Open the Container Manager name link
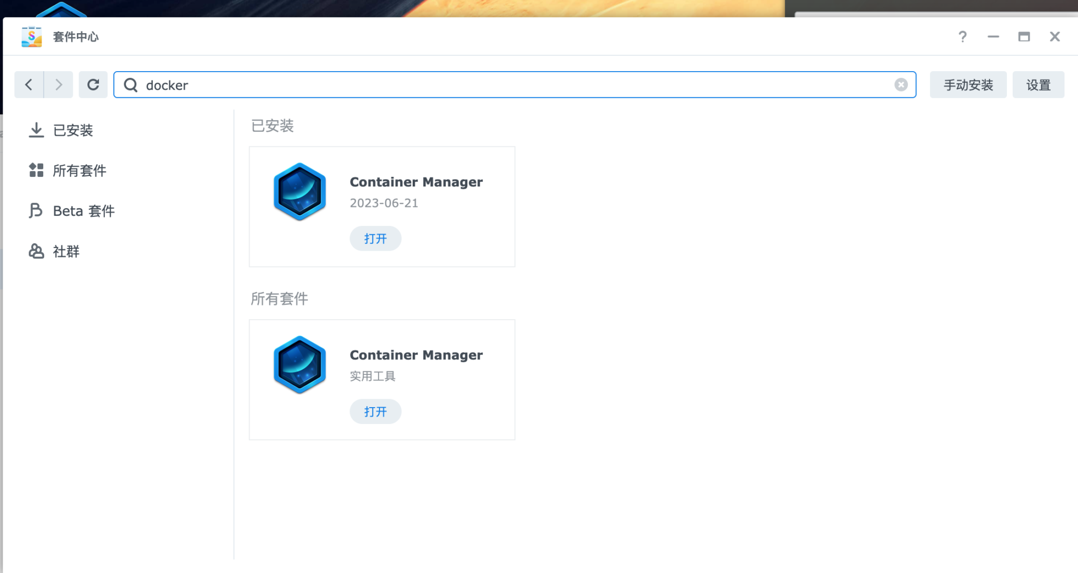1078x573 pixels. coord(416,182)
